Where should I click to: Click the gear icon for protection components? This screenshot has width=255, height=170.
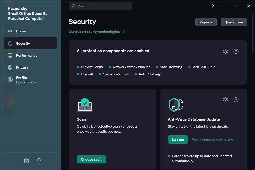point(225,51)
